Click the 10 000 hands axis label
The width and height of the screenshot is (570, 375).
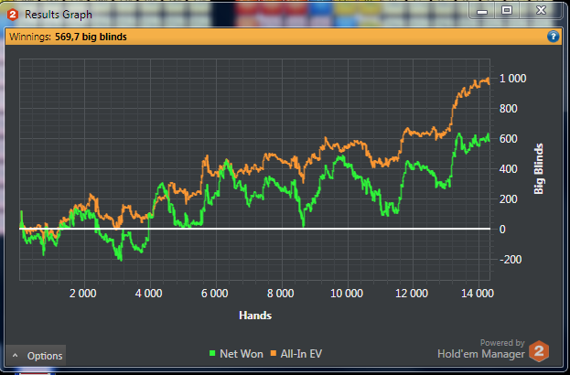click(347, 294)
